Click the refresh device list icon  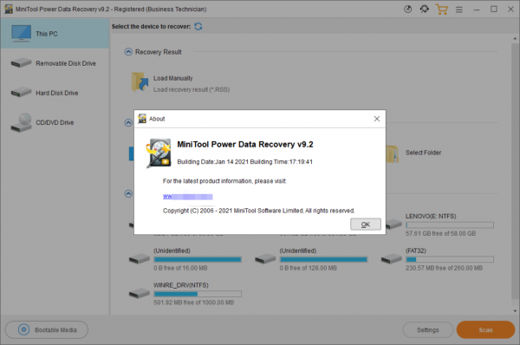tap(198, 27)
